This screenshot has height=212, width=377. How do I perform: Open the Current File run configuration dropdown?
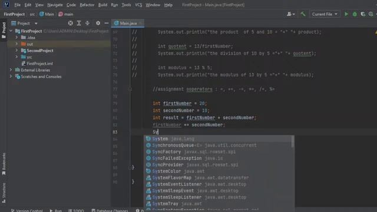pyautogui.click(x=325, y=14)
